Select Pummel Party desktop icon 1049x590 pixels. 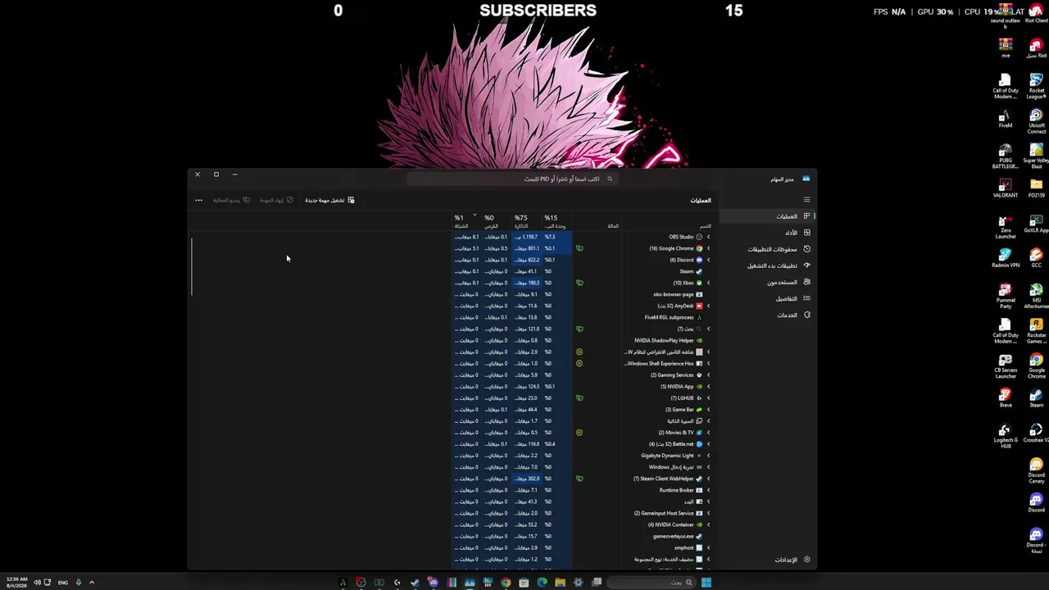(1006, 297)
